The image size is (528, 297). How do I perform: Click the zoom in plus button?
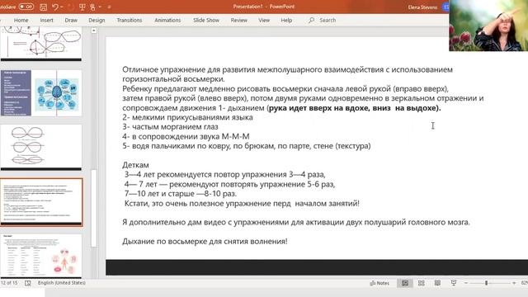[x=514, y=283]
